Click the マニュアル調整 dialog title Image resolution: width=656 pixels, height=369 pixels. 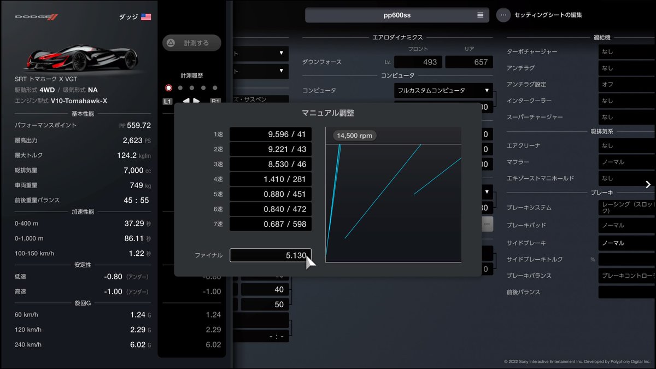pos(328,113)
